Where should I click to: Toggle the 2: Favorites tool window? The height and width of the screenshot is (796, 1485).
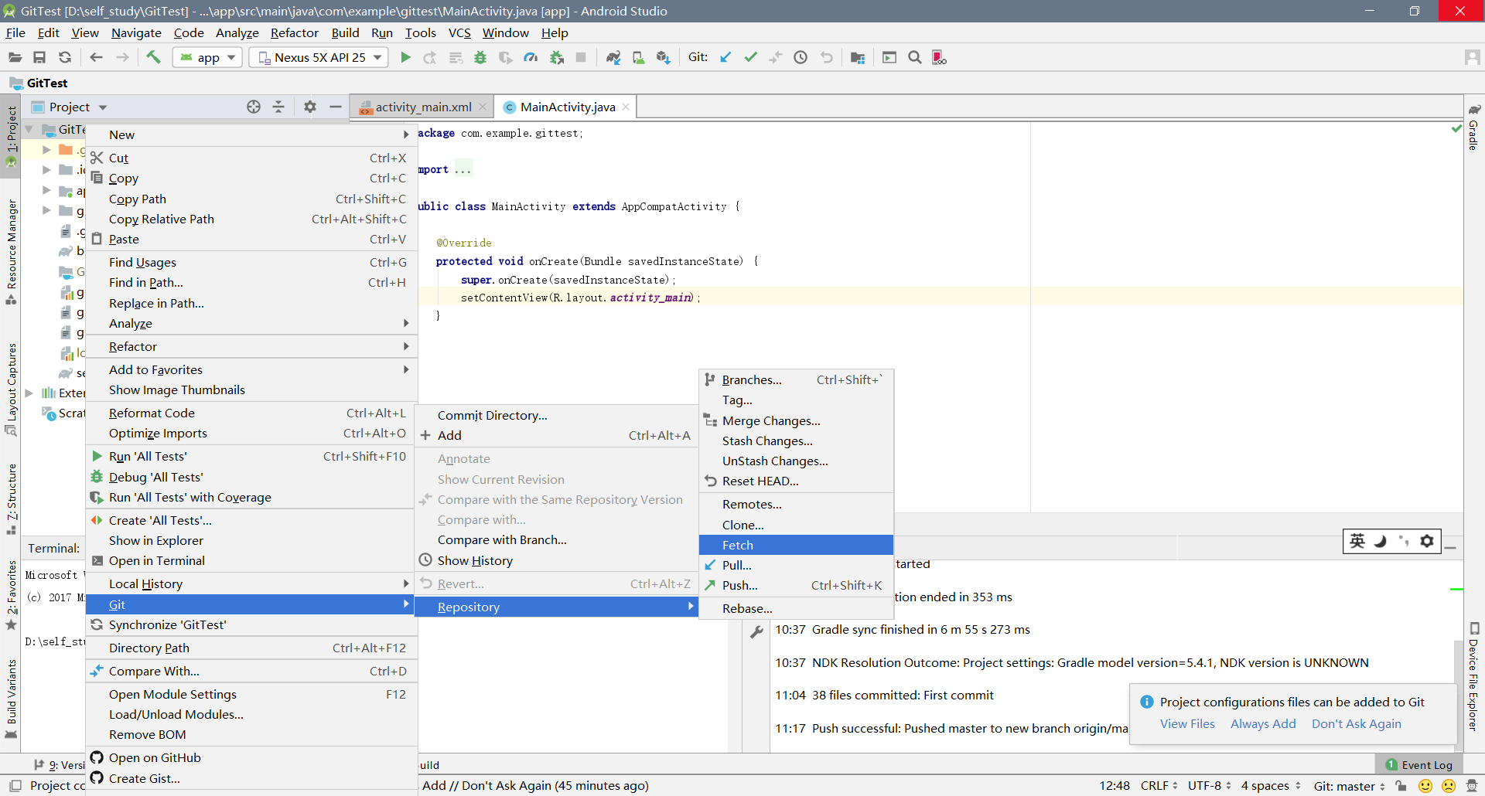click(x=11, y=594)
